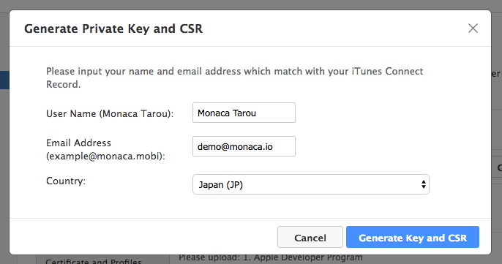Click the dialog title Generate Private Key and CSR
Image resolution: width=502 pixels, height=264 pixels.
click(x=113, y=29)
